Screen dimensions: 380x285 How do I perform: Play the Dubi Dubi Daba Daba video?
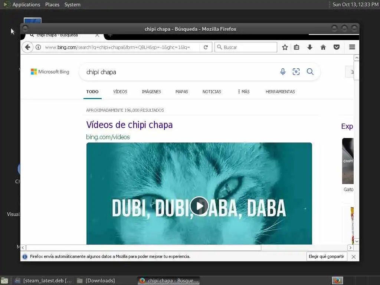pyautogui.click(x=199, y=206)
